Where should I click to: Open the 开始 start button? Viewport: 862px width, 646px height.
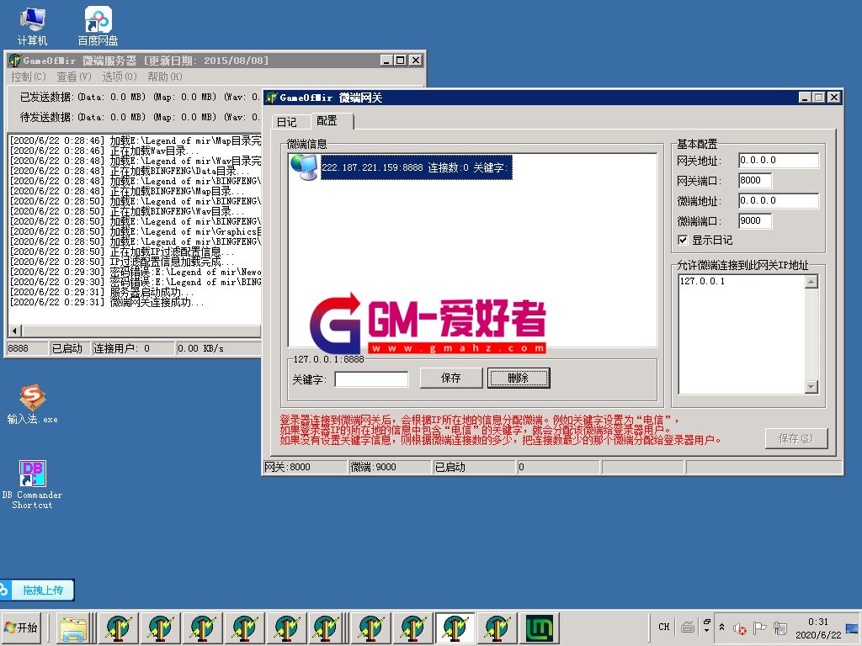coord(22,627)
